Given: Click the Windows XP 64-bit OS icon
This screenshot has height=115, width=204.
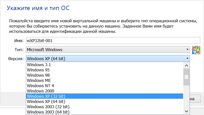Looking at the screenshot, I should (x=196, y=50).
